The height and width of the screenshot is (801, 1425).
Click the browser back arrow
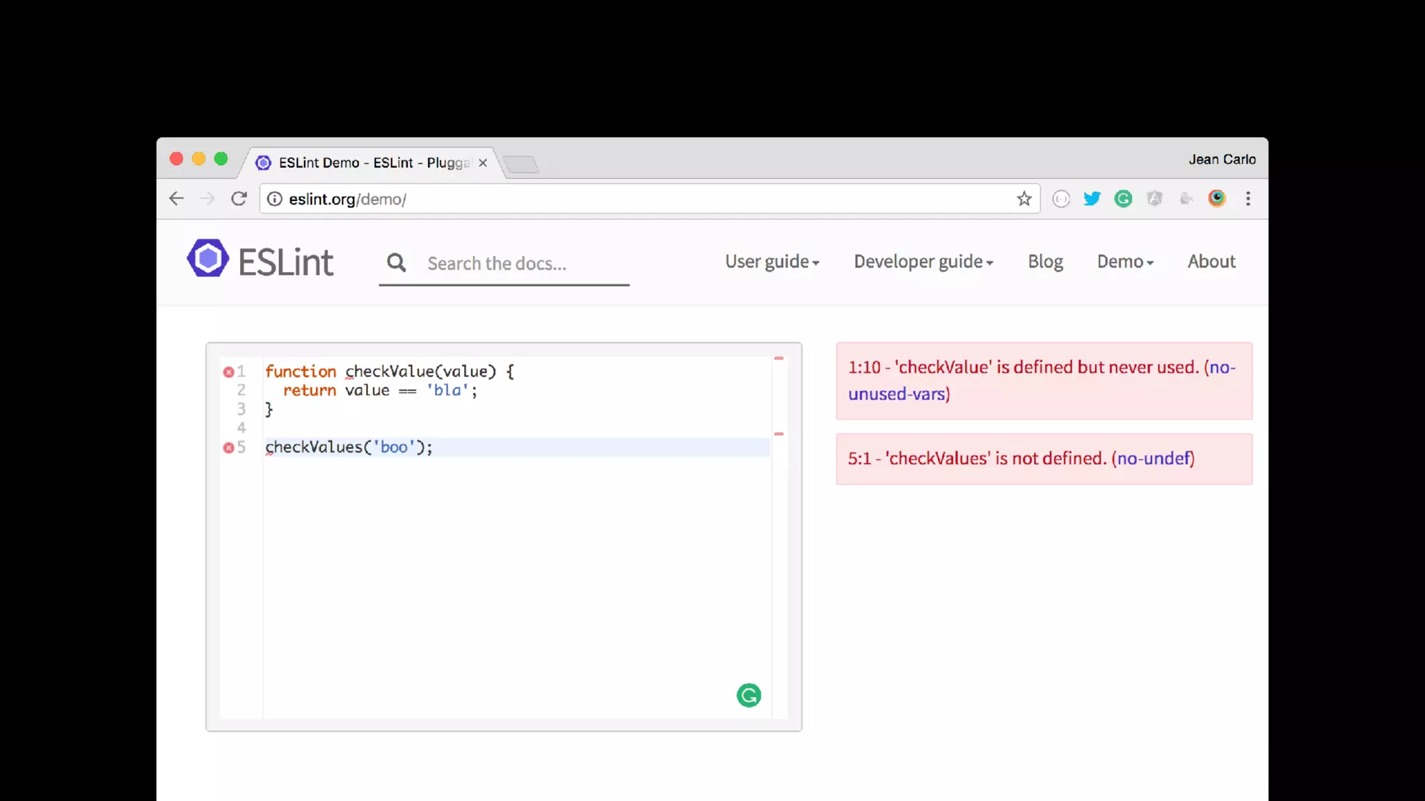tap(176, 199)
